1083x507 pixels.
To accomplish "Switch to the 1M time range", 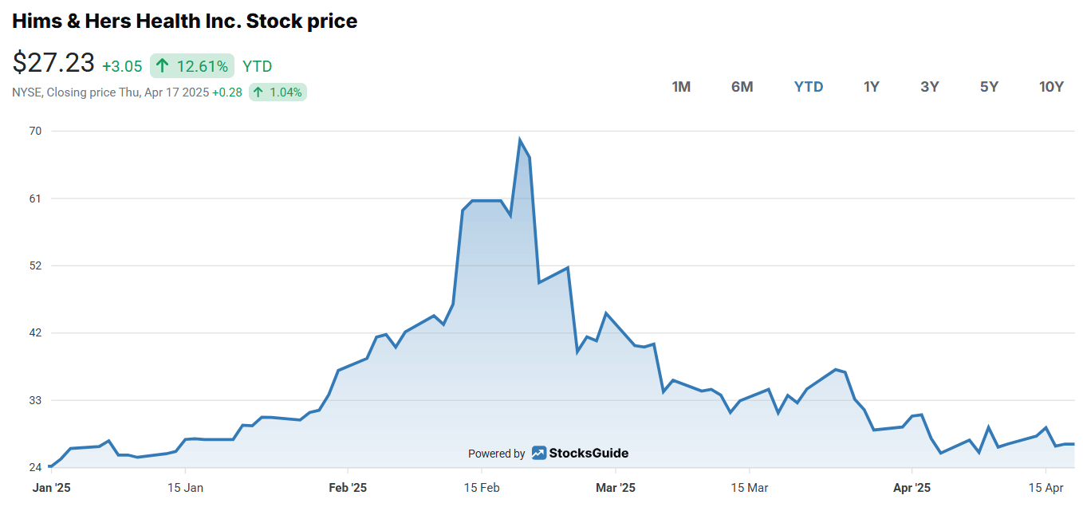I will [x=681, y=86].
